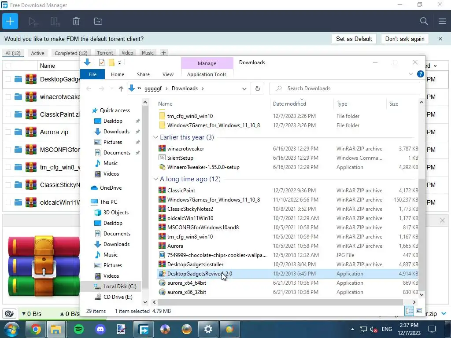Click Set as Default button
Viewport: 451px width, 338px height.
(354, 39)
